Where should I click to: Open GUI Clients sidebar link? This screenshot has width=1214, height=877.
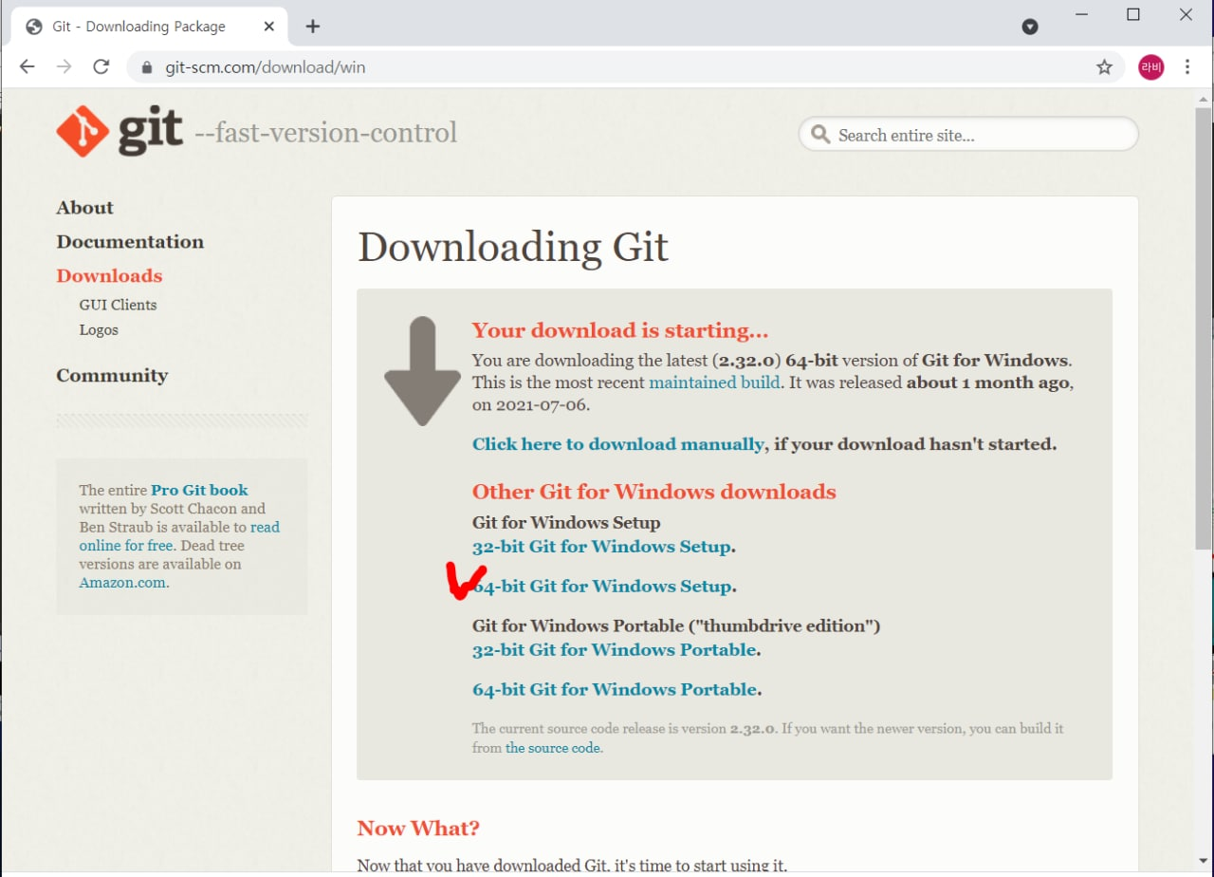[x=118, y=305]
